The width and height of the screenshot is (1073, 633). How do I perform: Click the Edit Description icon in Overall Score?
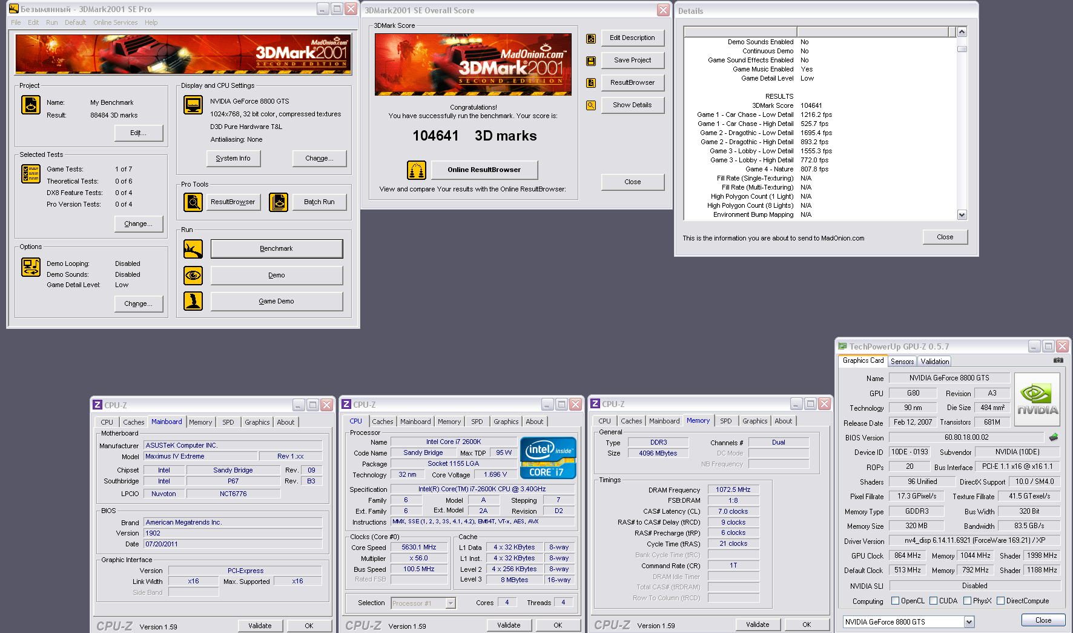click(591, 39)
